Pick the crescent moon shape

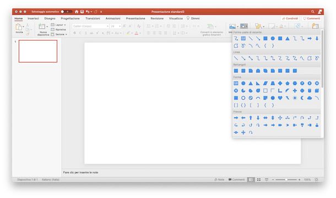pyautogui.click(x=302, y=98)
